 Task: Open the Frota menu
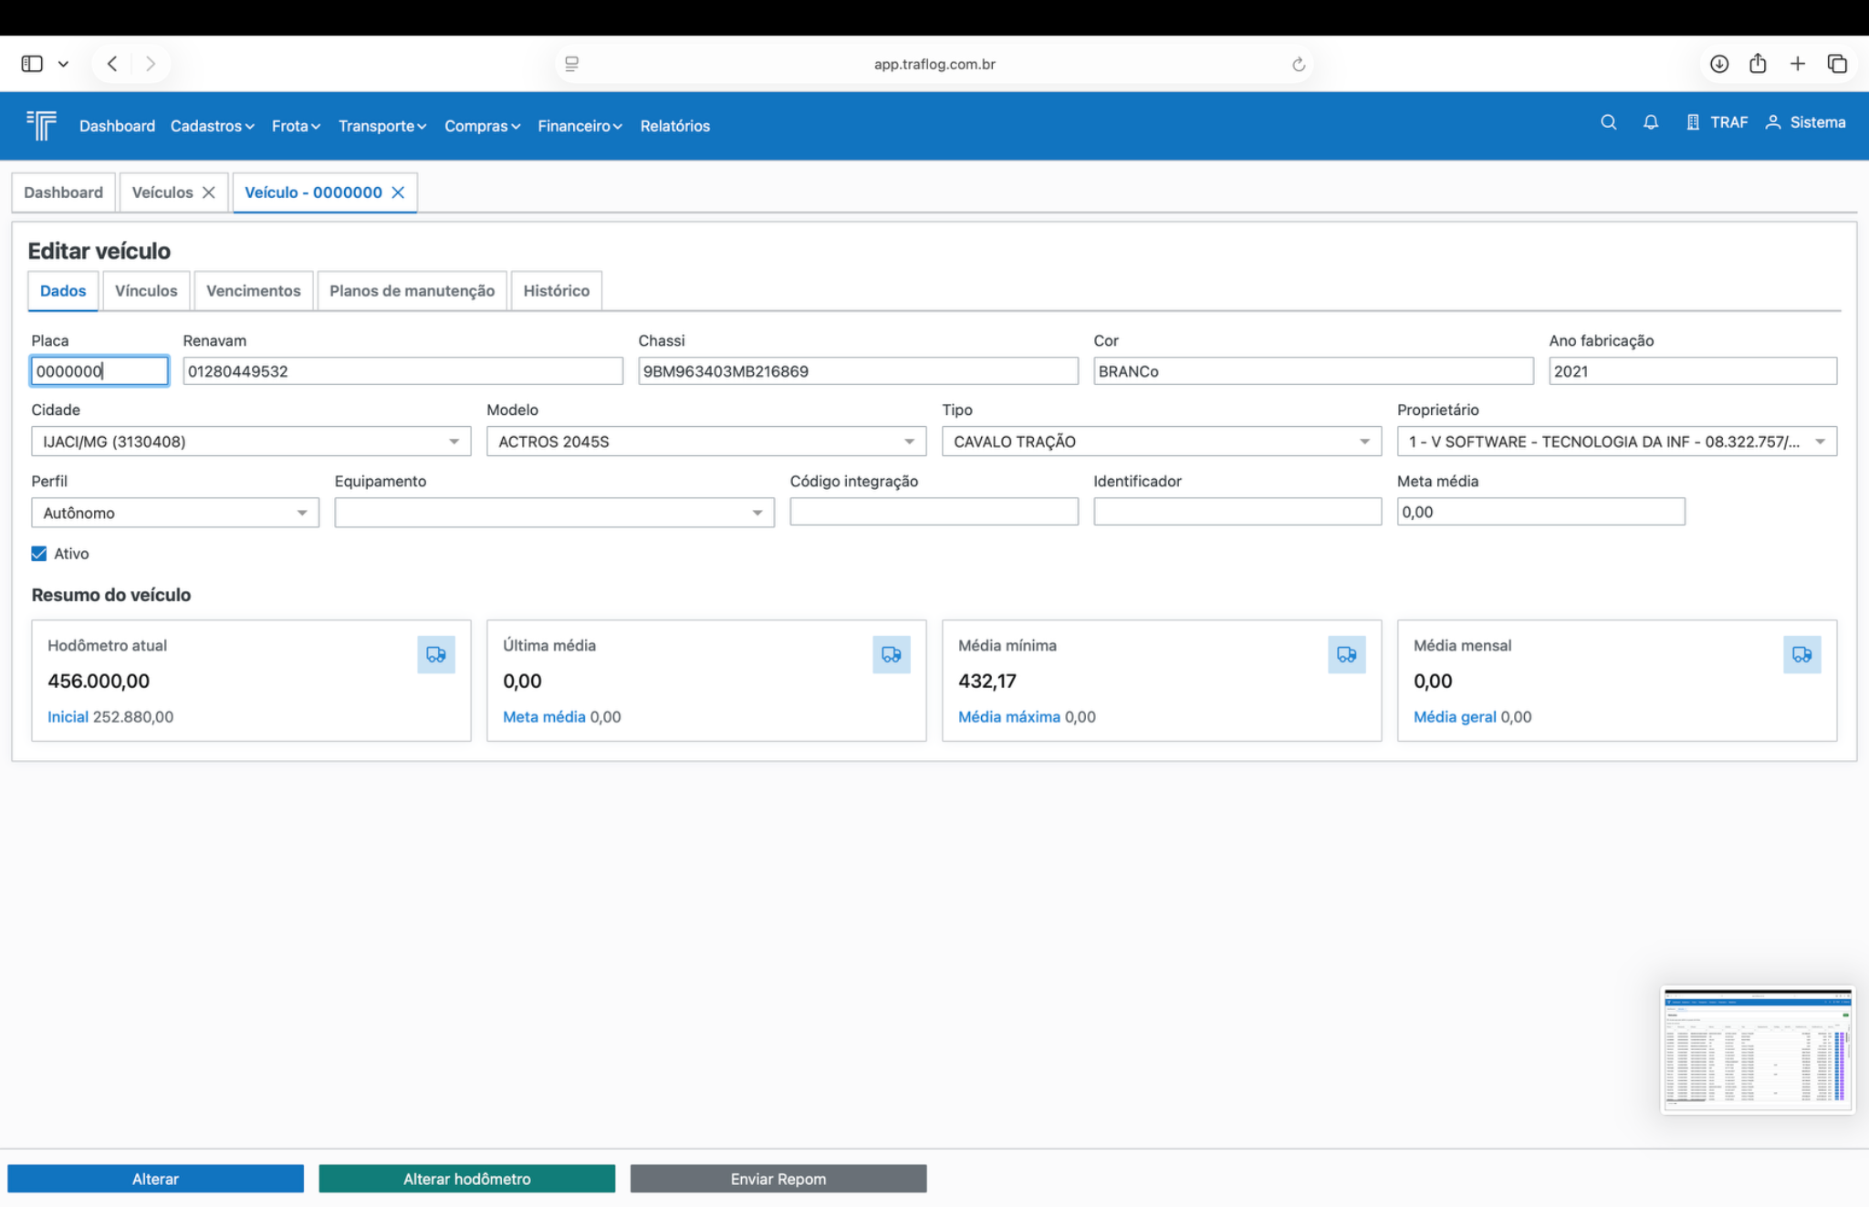296,126
